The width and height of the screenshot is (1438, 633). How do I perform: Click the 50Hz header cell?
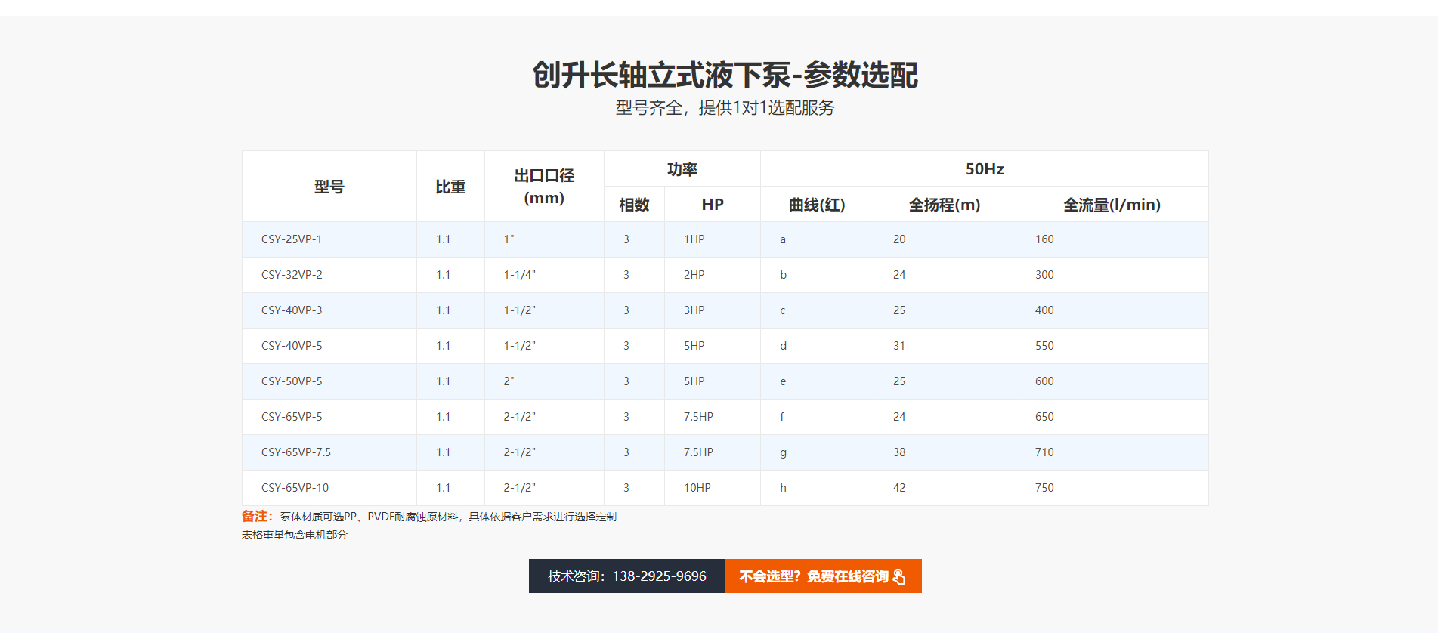coord(984,169)
